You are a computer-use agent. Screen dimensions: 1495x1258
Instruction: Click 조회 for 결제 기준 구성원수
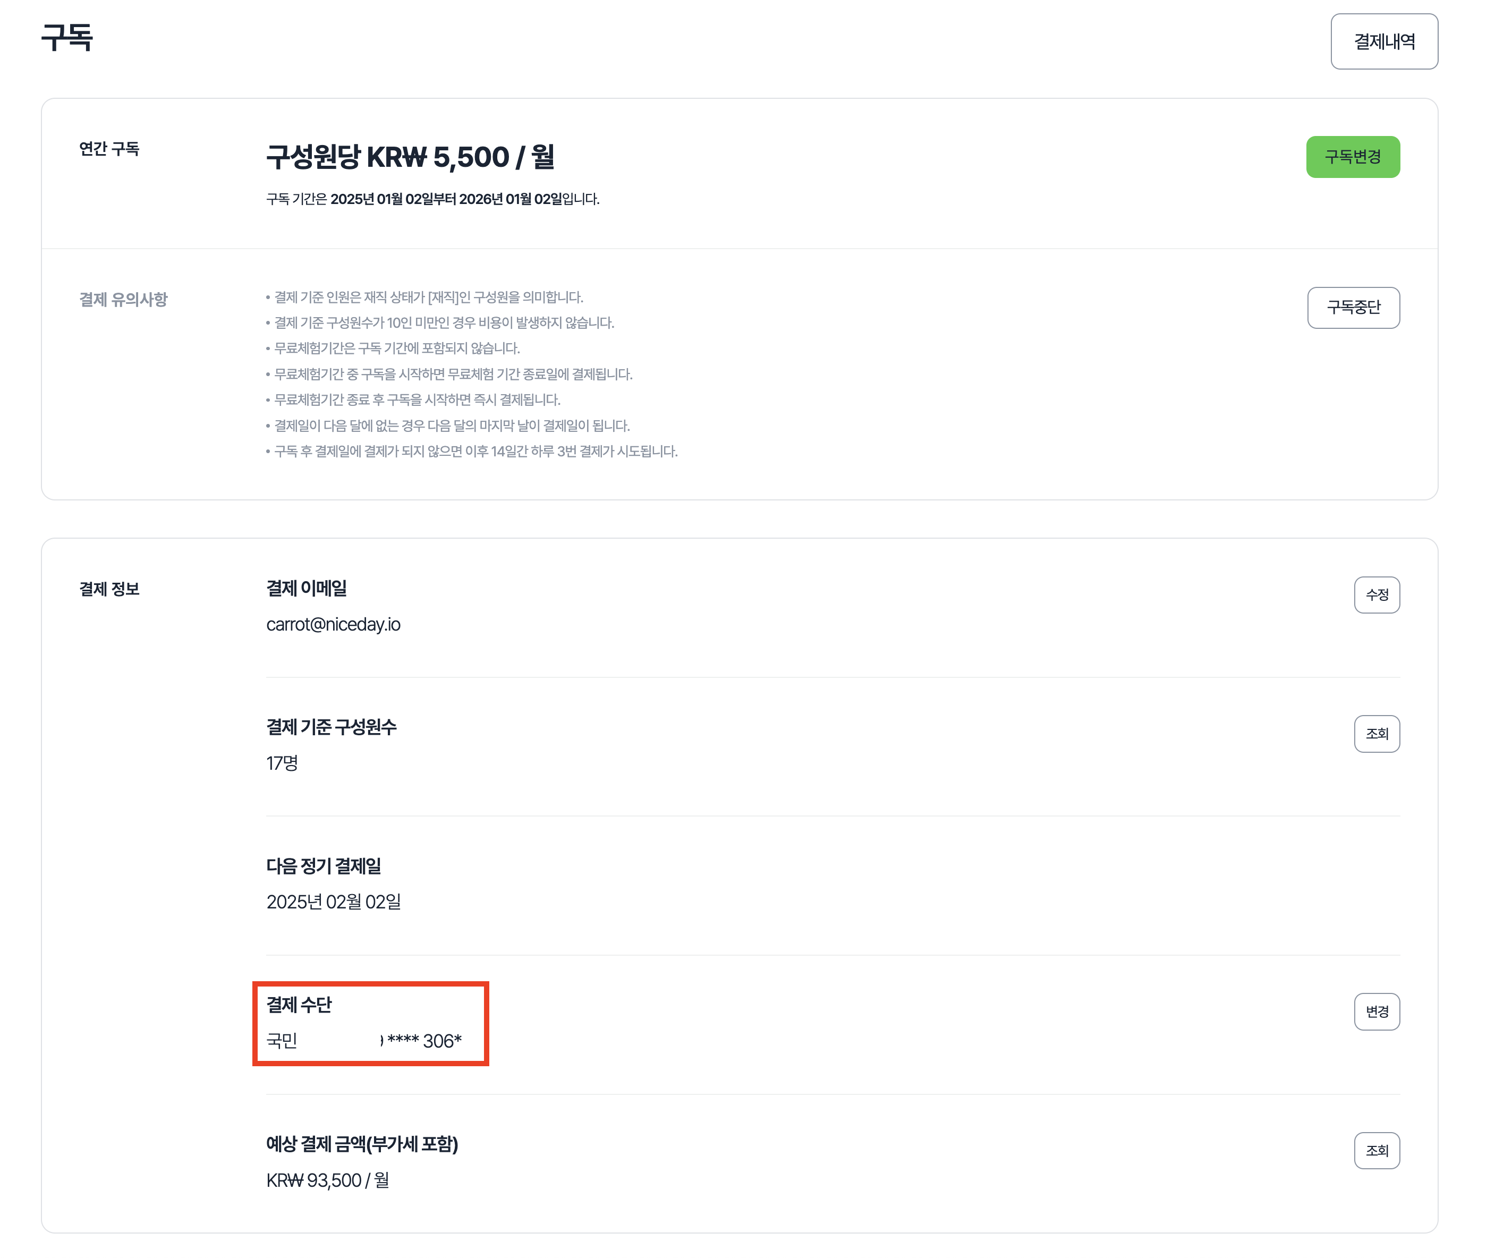tap(1376, 734)
